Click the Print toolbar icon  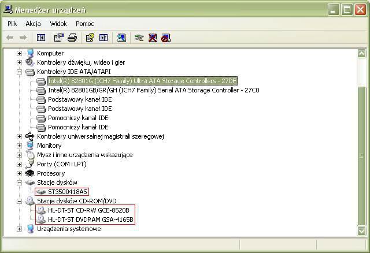coord(72,38)
